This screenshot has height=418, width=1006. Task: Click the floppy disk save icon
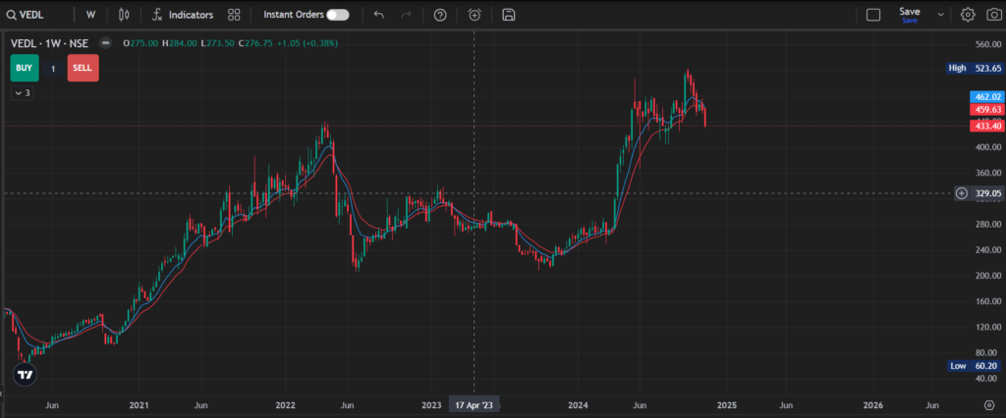509,15
